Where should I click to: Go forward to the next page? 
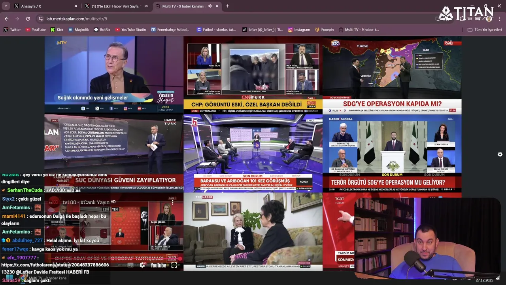click(x=17, y=19)
